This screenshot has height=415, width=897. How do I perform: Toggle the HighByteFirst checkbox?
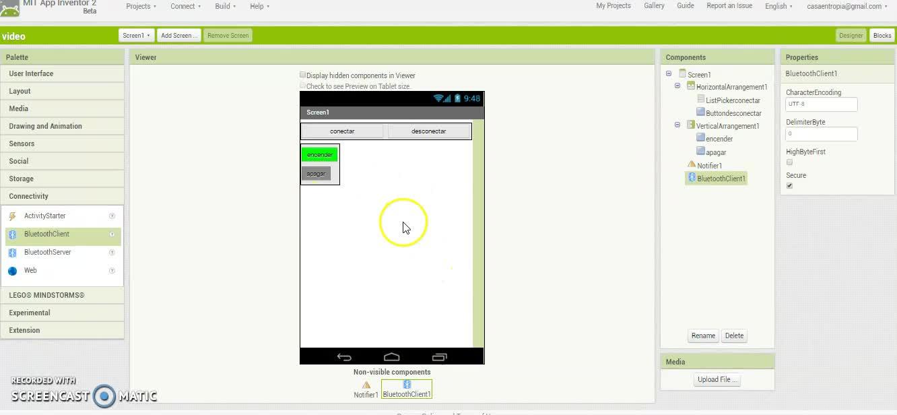click(789, 162)
